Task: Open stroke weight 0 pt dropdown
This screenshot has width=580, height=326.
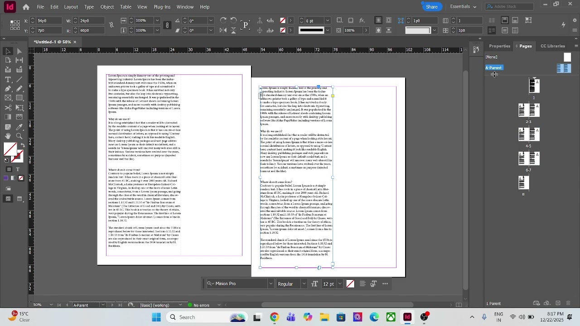Action: tap(328, 20)
